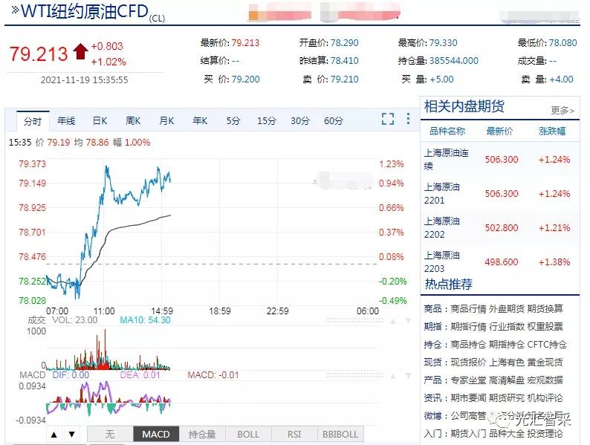
Task: Select the 5分 interval tab
Action: 233,120
